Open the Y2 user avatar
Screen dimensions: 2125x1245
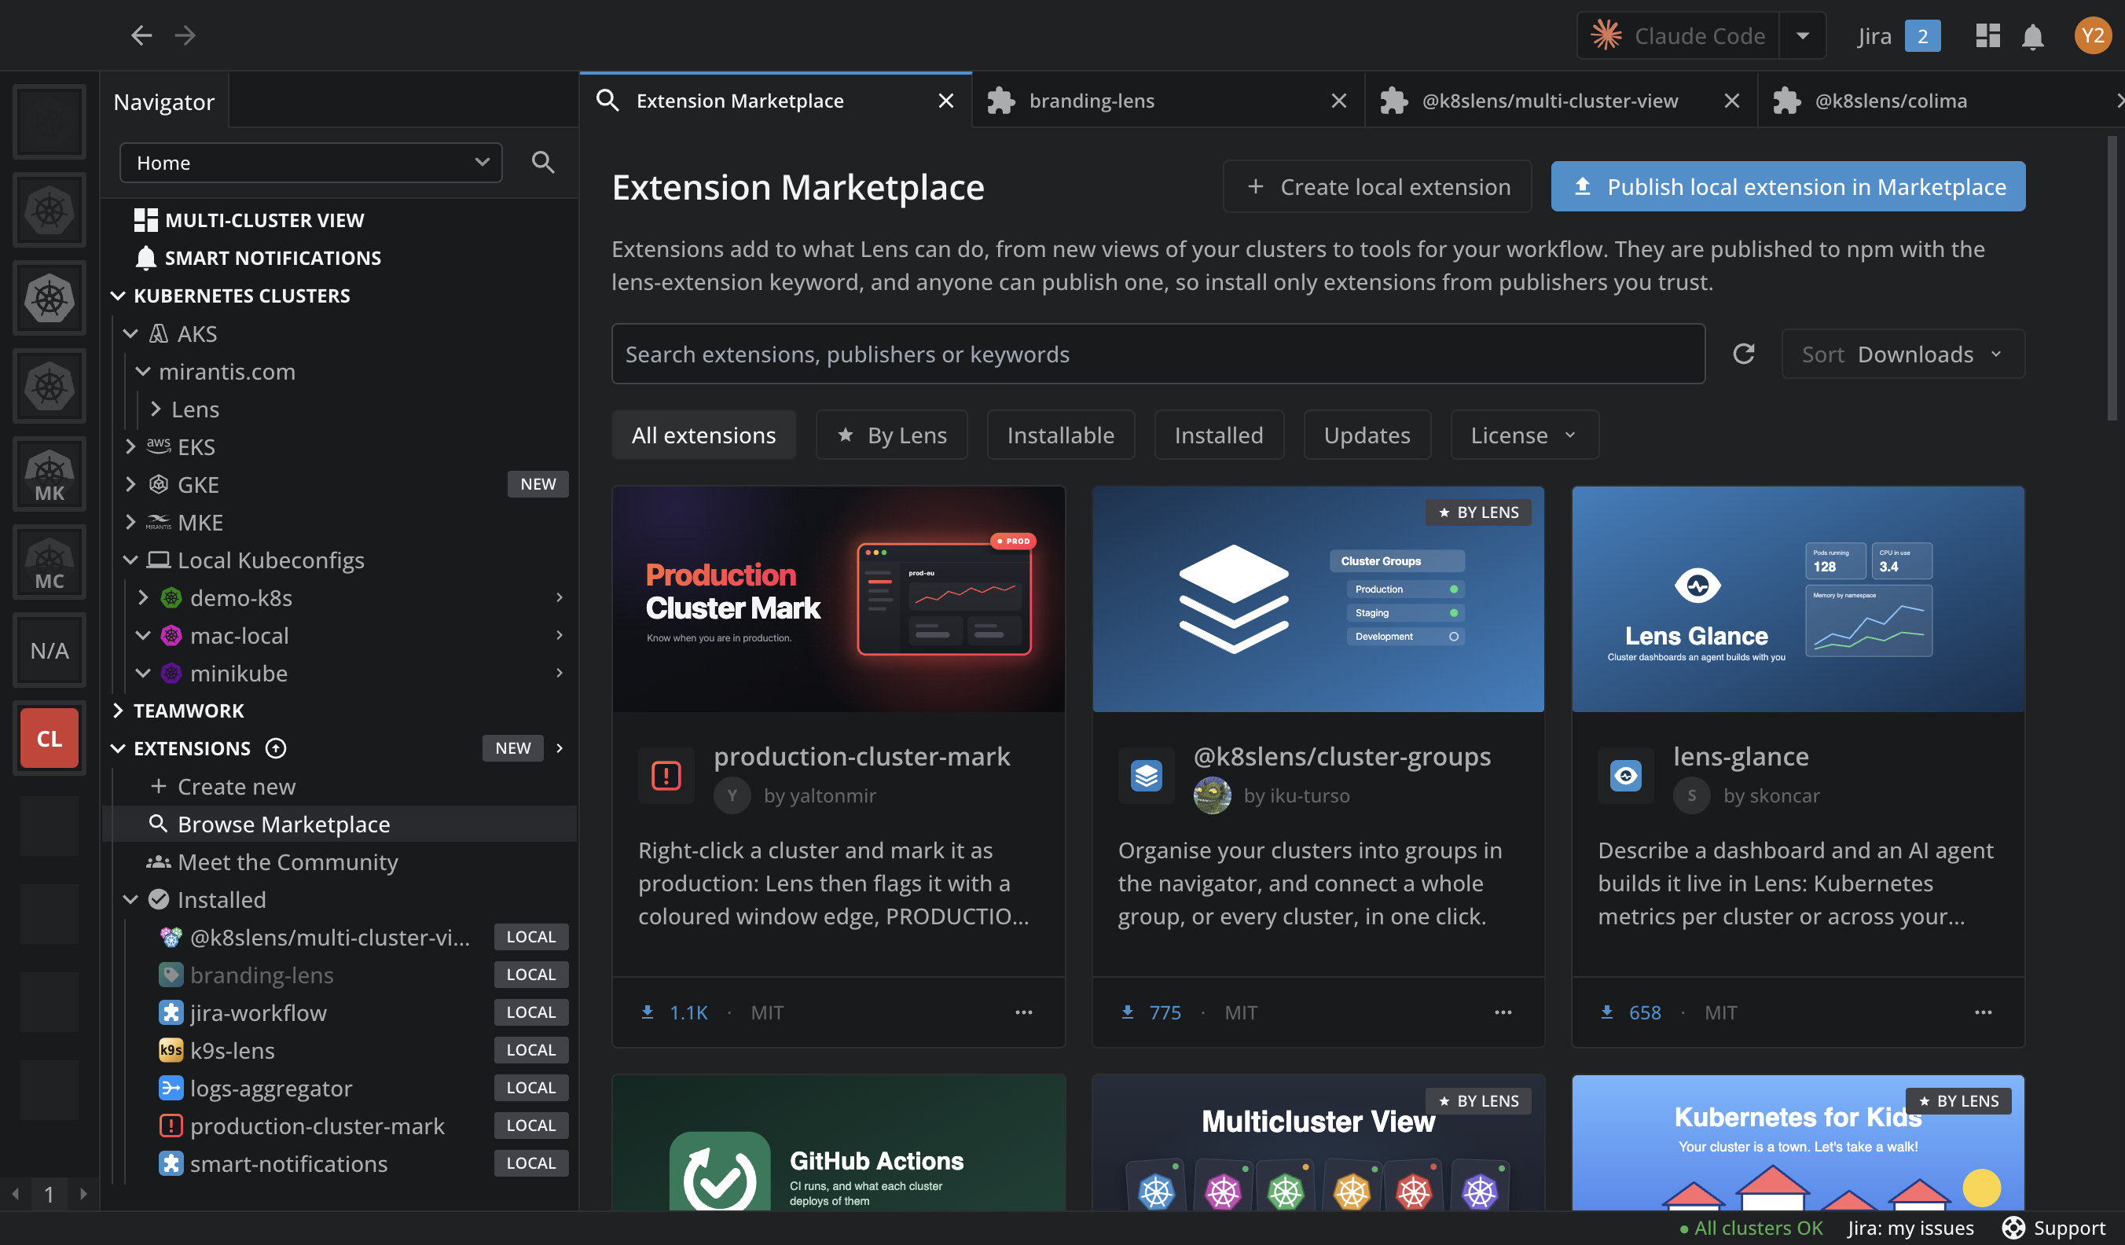[x=2092, y=35]
